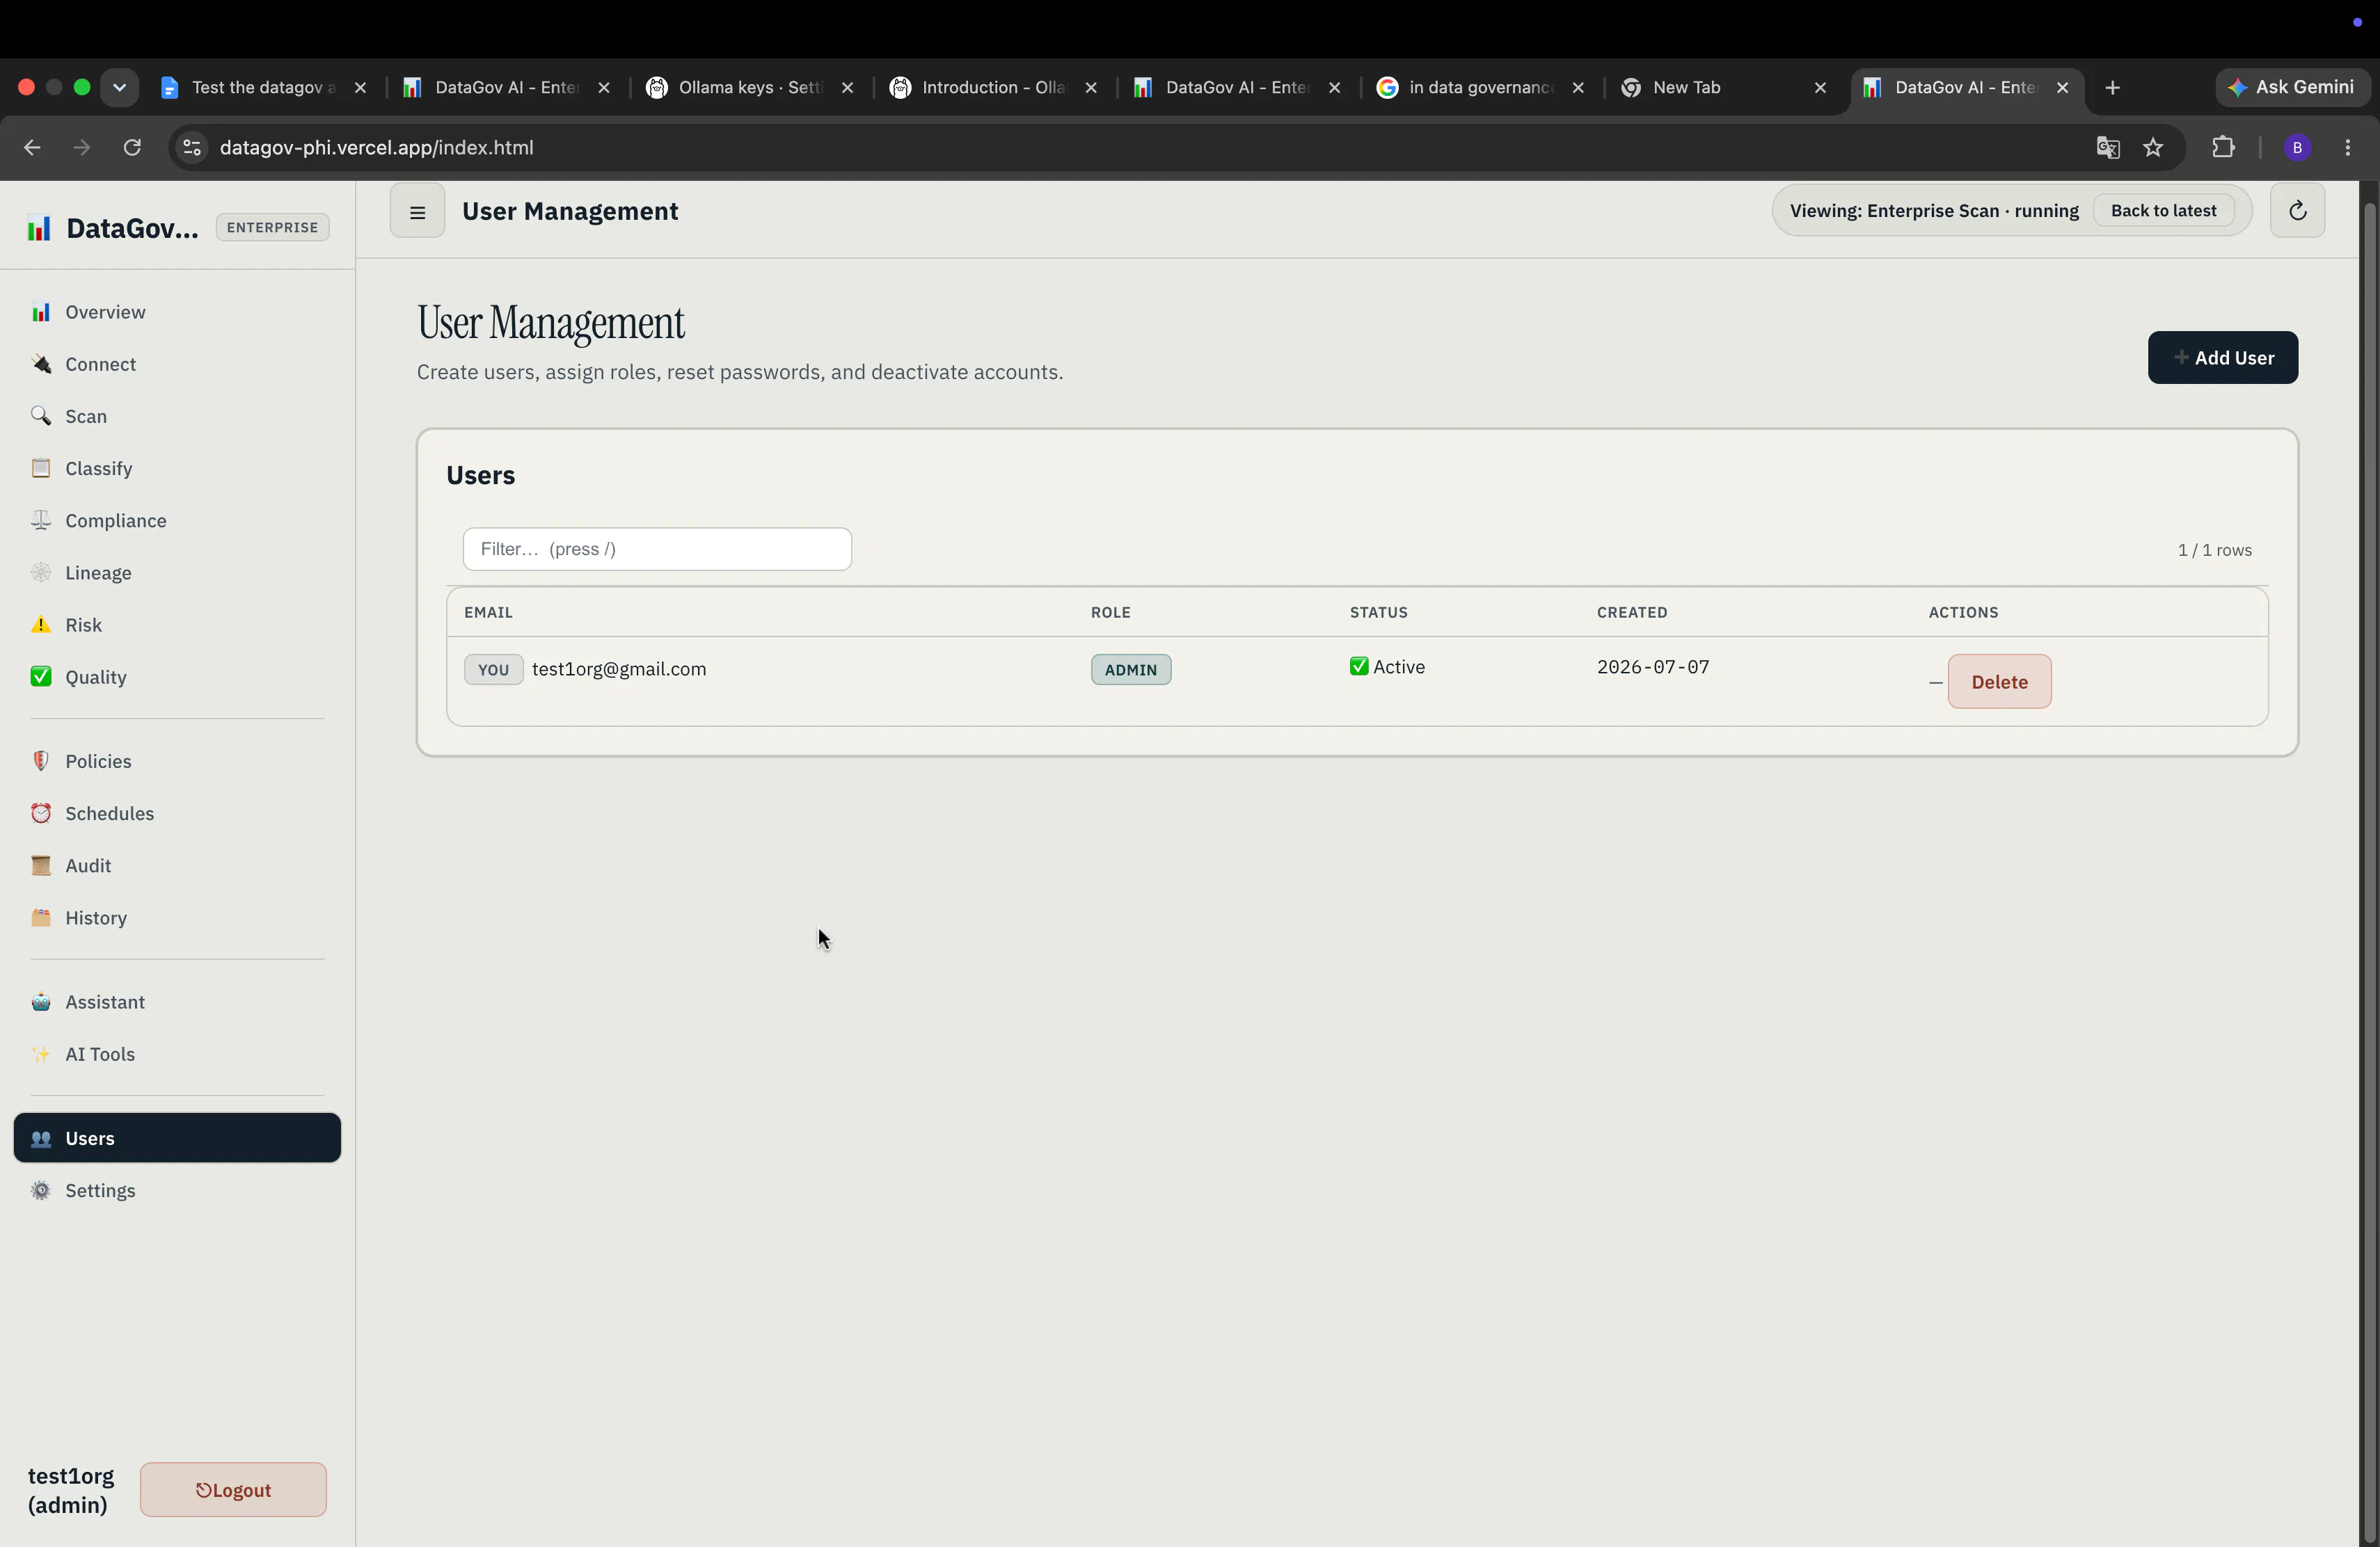
Task: Click the '1 / 1 rows' counter
Action: click(x=2214, y=550)
